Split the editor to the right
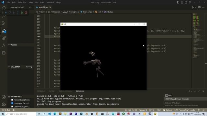 (x=199, y=7)
